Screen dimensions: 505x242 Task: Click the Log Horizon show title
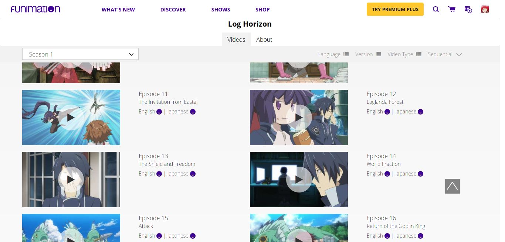coord(250,24)
